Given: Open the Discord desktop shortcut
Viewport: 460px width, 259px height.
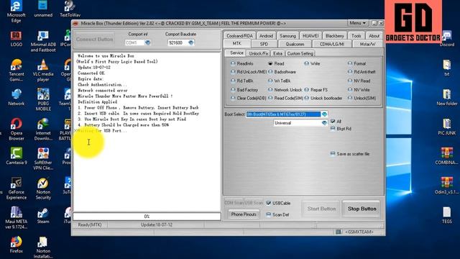Looking at the screenshot, I should click(x=447, y=39).
